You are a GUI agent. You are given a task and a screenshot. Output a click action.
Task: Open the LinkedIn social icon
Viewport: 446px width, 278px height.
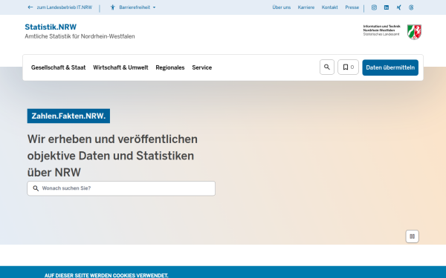click(387, 7)
